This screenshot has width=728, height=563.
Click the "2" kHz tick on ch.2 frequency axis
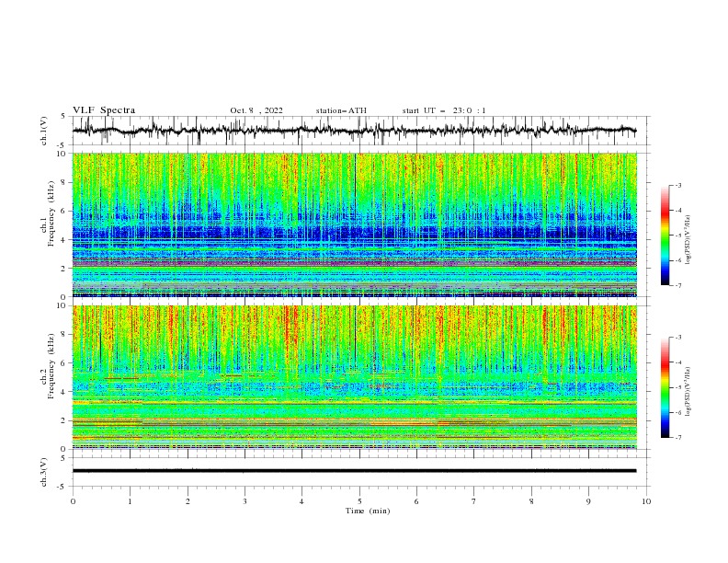[x=65, y=420]
